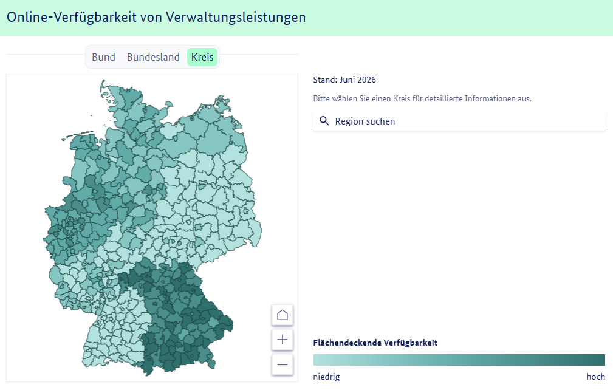Switch to the Bundesland tab
The height and width of the screenshot is (390, 613).
click(153, 57)
